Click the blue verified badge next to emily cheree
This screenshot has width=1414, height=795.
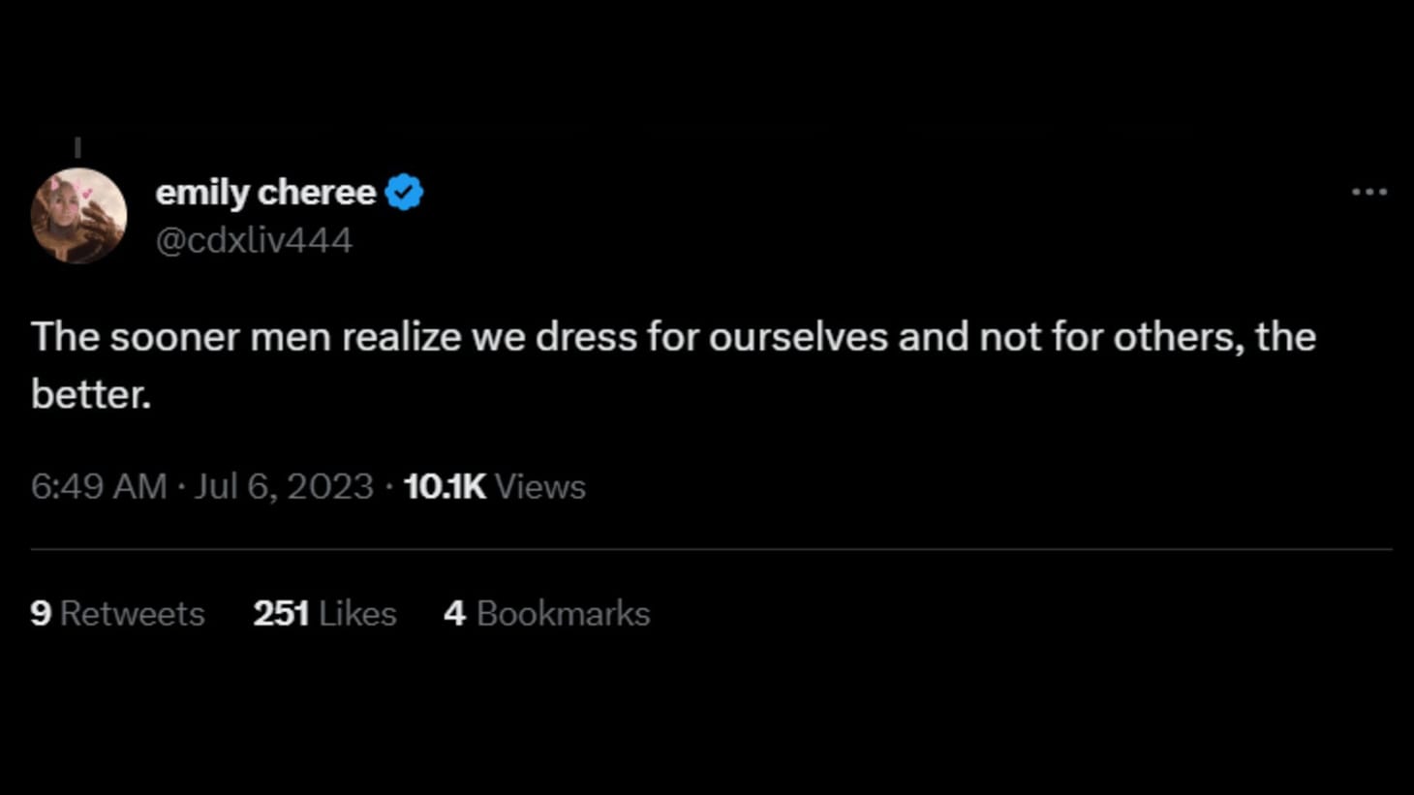[x=404, y=191]
